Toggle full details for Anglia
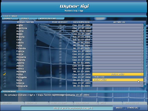The image size is (148, 111). pyautogui.click(x=60, y=25)
